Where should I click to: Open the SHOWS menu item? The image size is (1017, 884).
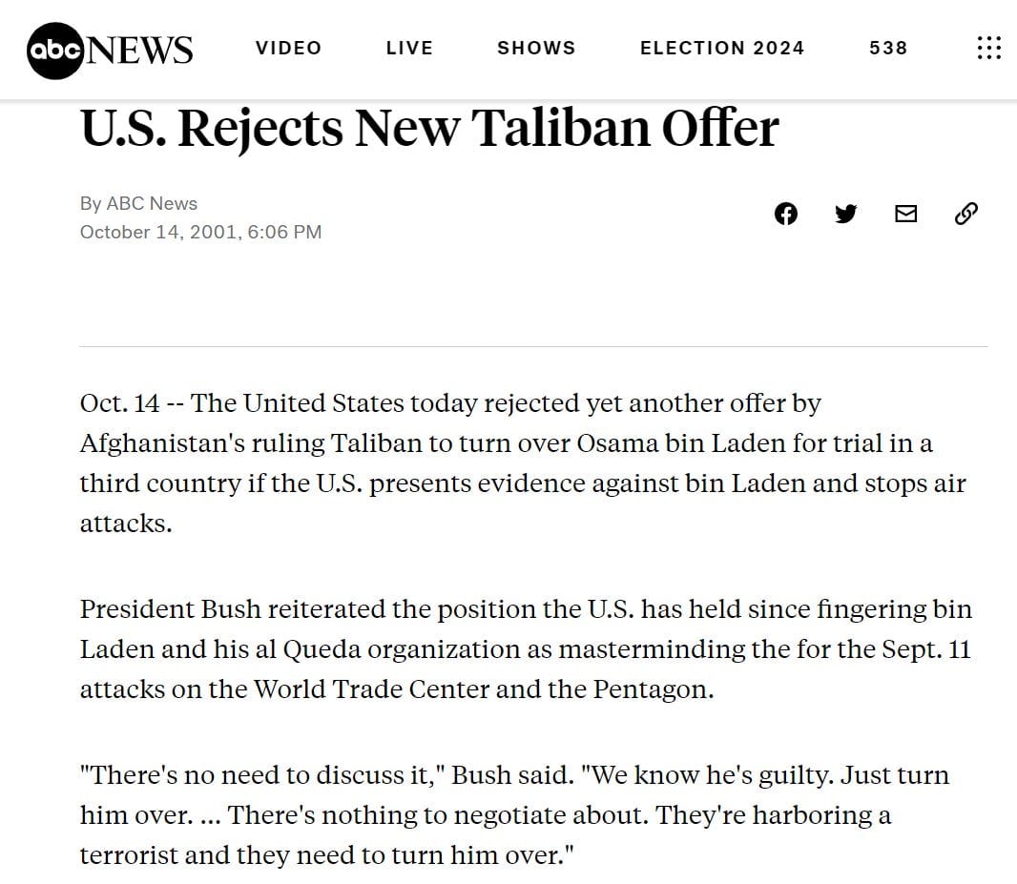click(536, 48)
